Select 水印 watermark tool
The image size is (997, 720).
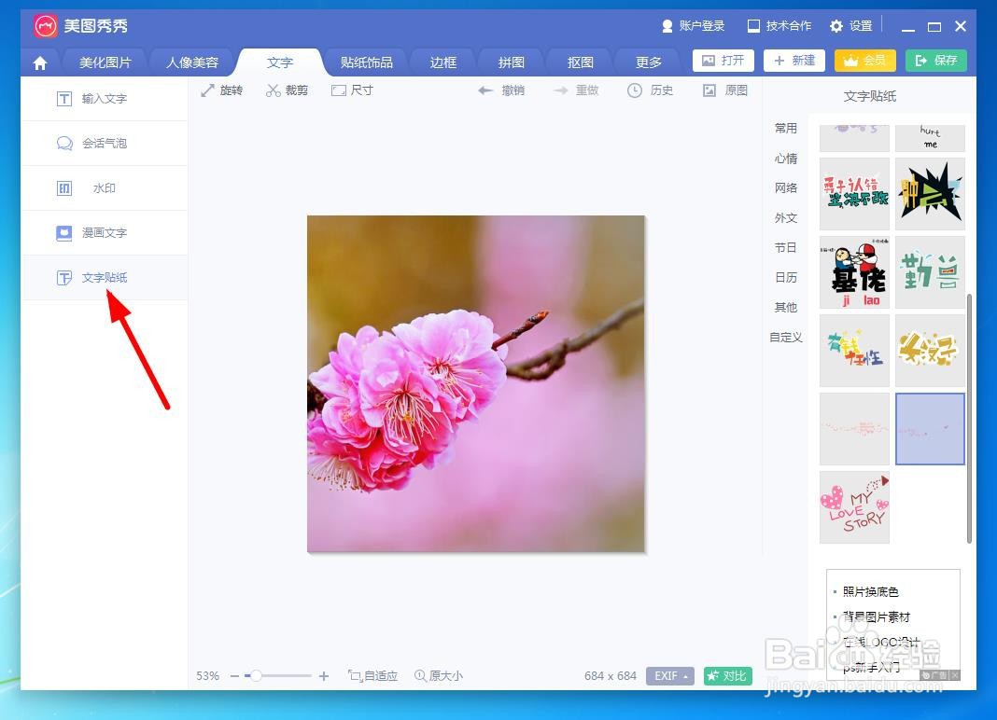tap(105, 188)
